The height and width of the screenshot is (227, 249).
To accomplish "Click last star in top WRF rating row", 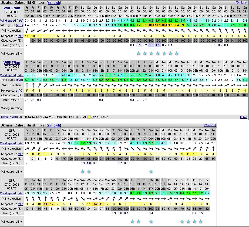I will pos(177,53).
